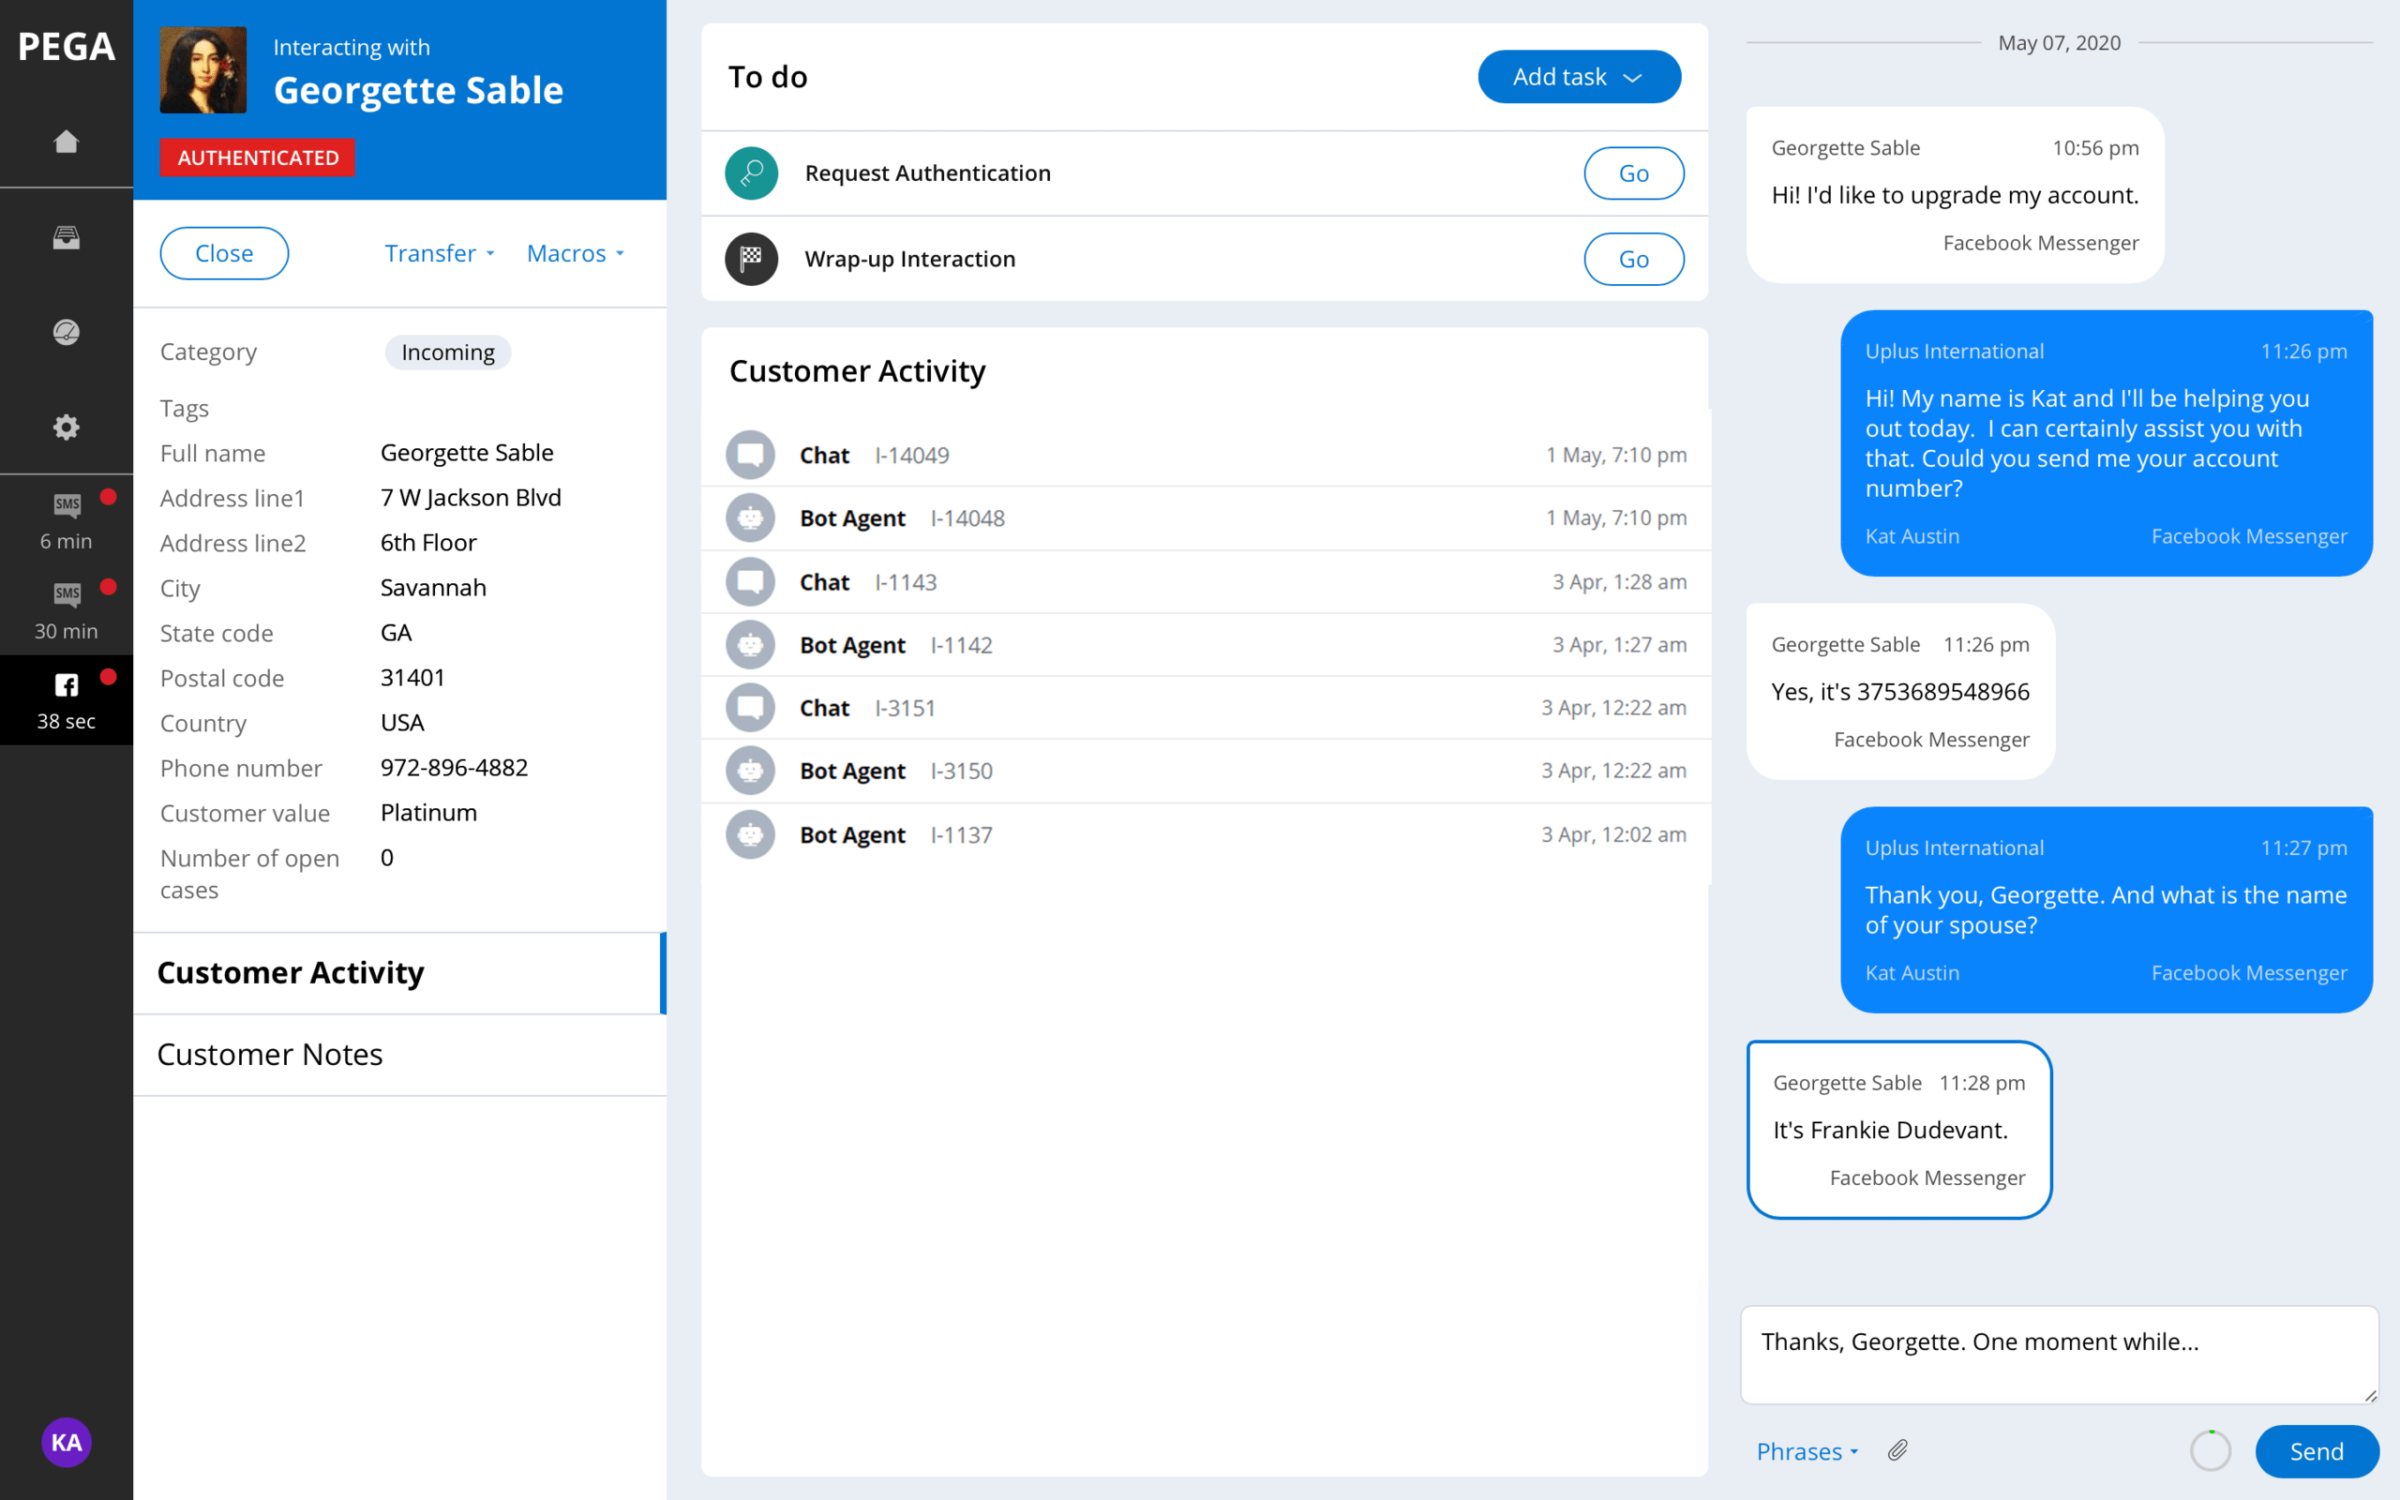Screen dimensions: 2400x1500
Task: Expand the Macros menu
Action: [574, 253]
